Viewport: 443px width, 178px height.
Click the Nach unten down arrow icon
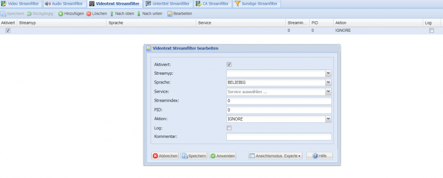point(139,14)
